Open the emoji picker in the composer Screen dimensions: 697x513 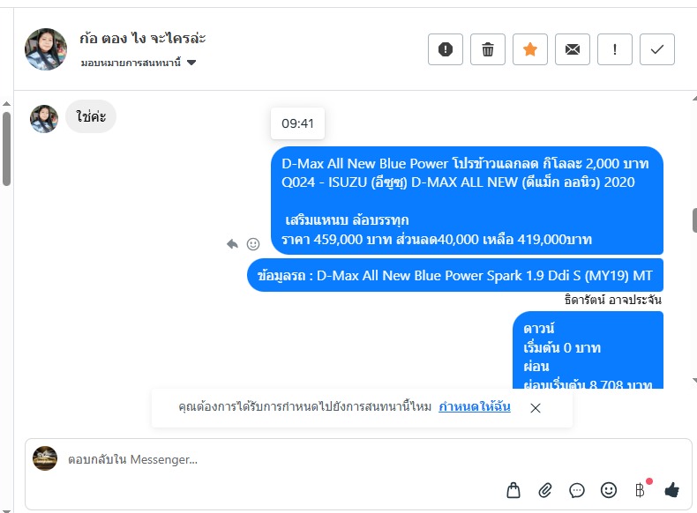click(x=609, y=490)
